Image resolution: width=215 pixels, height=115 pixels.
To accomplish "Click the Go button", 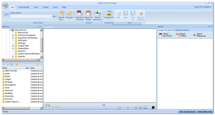I will tap(54, 16).
